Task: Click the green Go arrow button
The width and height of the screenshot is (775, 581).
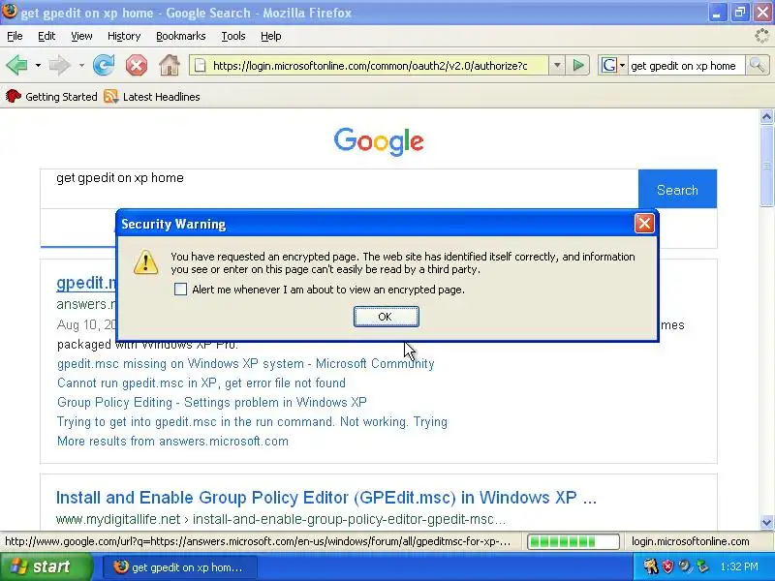Action: tap(577, 65)
